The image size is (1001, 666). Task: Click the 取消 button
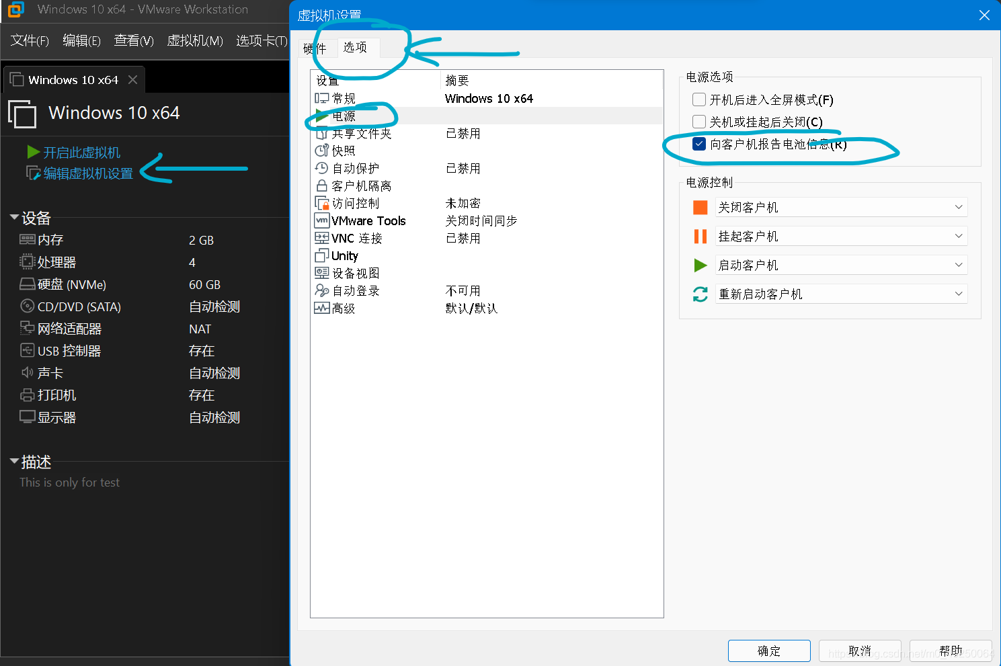tap(860, 651)
